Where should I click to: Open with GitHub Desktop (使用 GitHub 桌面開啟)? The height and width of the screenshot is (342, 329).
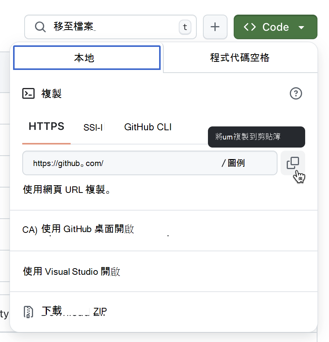(164, 231)
